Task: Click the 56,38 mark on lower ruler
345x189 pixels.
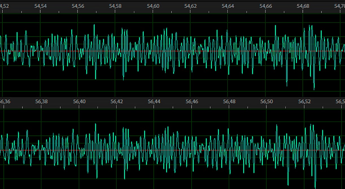Action: point(42,101)
